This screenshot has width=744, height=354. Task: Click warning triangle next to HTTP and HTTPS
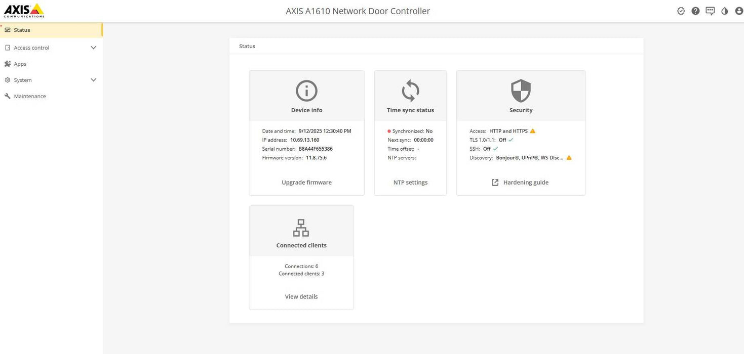click(532, 131)
